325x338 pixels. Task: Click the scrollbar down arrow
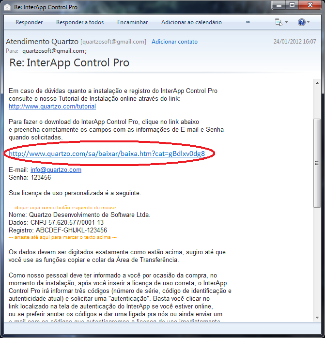(x=317, y=317)
